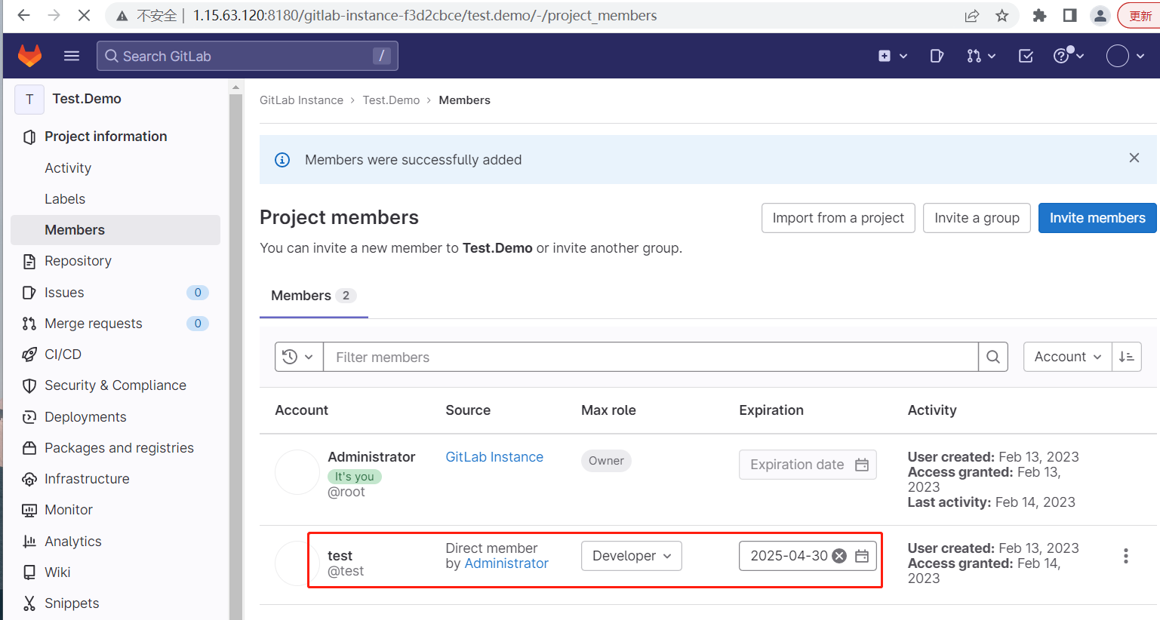Click Administrator link for test member

coord(506,563)
